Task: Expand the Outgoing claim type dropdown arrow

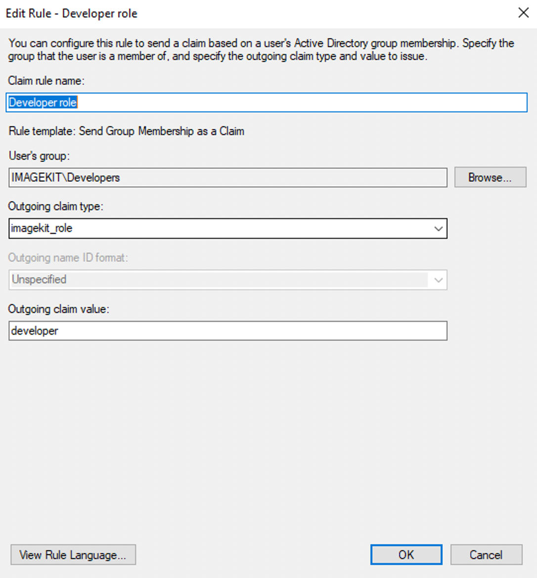Action: tap(438, 228)
